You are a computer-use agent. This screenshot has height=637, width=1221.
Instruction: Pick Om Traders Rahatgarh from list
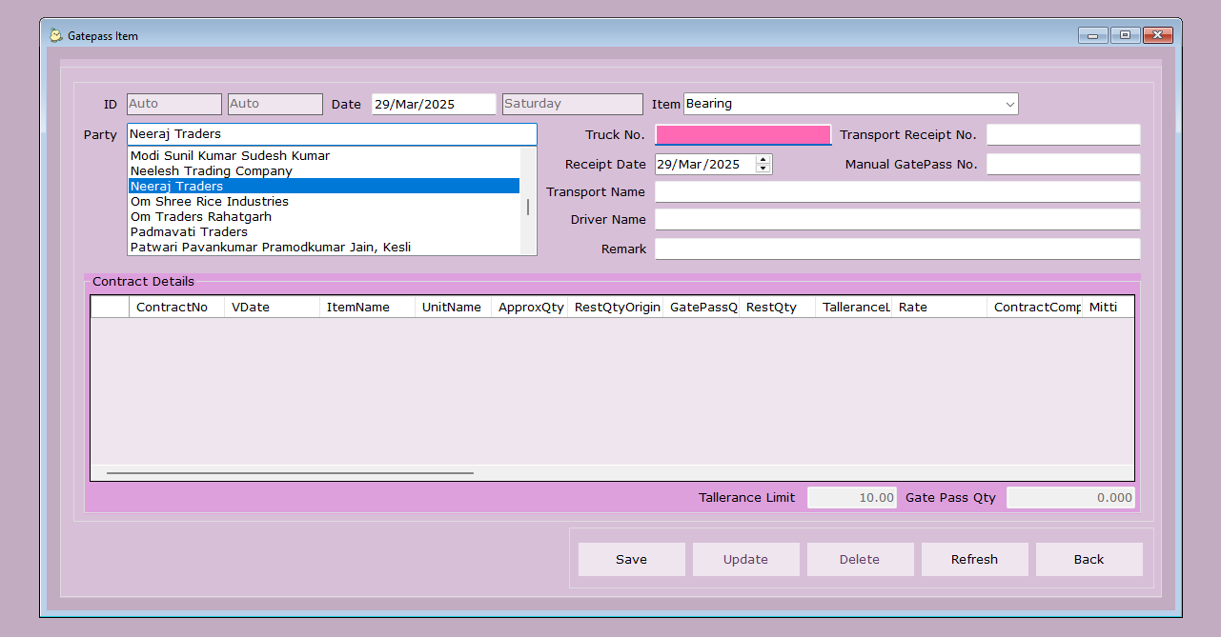click(324, 216)
